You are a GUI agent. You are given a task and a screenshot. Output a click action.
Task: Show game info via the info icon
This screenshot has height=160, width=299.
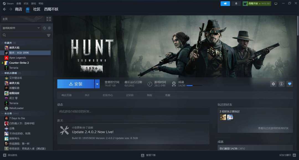click(281, 84)
